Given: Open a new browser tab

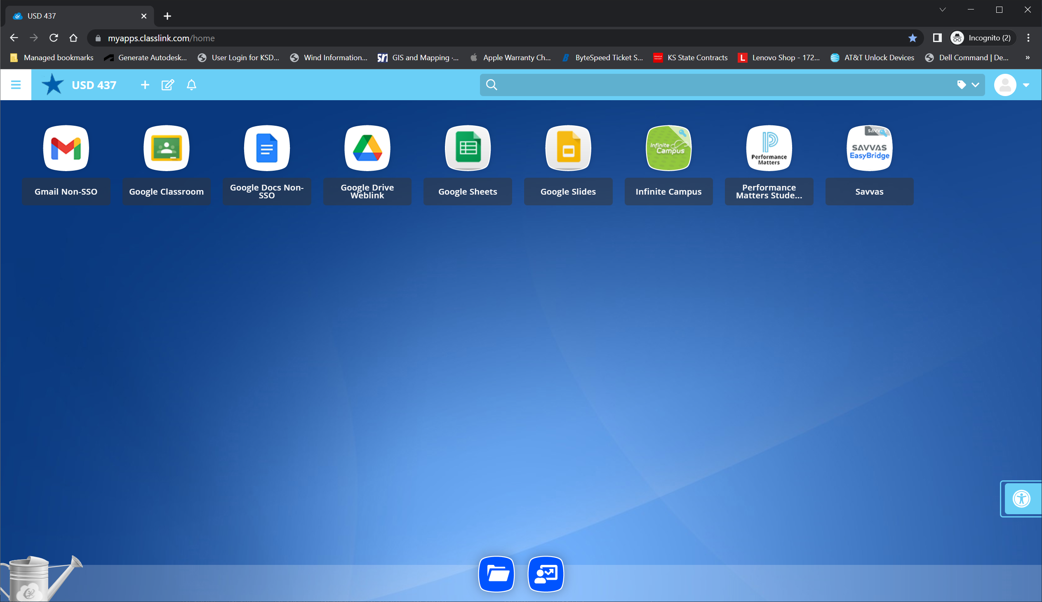Looking at the screenshot, I should click(x=167, y=16).
